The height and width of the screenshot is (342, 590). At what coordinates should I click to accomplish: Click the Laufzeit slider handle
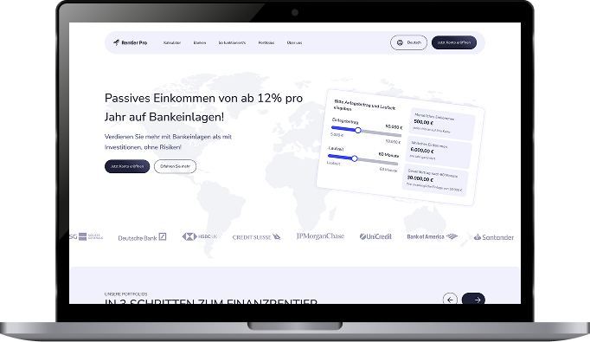coord(354,158)
